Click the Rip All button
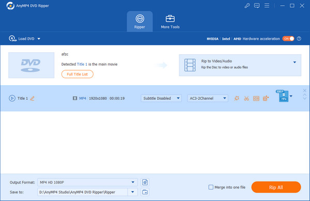The width and height of the screenshot is (310, 201). click(276, 187)
